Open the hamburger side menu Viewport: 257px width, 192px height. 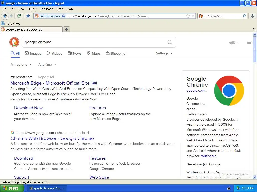click(249, 42)
